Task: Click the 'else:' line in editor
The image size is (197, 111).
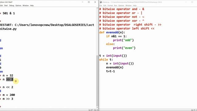Action: [110, 44]
